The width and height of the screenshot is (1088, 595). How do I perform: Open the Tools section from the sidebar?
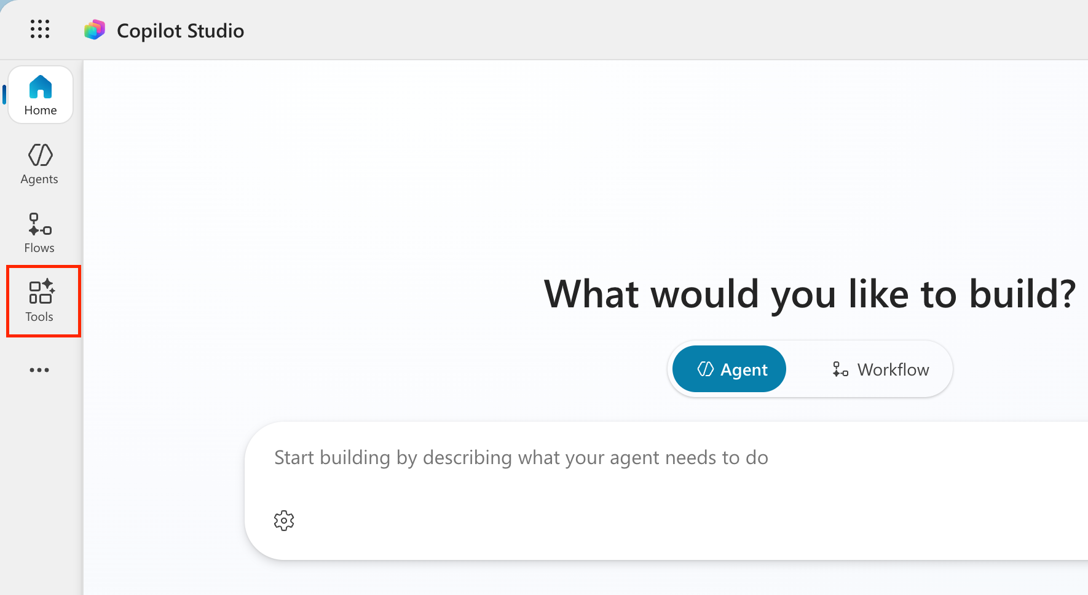[x=39, y=301]
